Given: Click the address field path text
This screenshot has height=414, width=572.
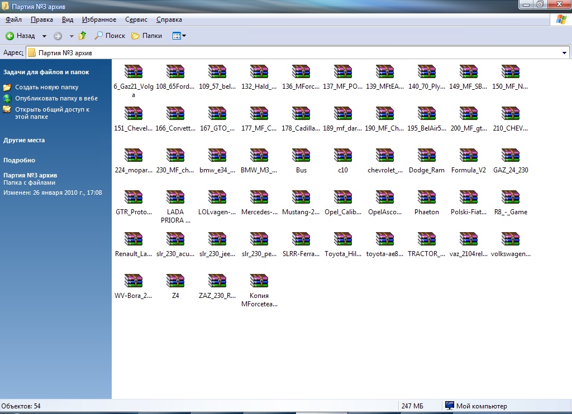Looking at the screenshot, I should 65,53.
